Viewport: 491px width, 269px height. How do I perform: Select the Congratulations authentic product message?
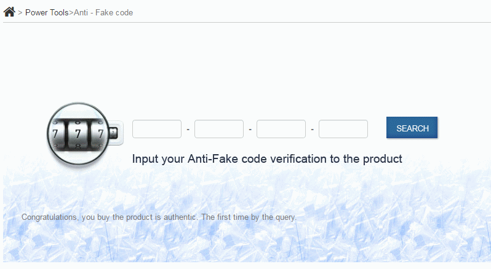(159, 217)
